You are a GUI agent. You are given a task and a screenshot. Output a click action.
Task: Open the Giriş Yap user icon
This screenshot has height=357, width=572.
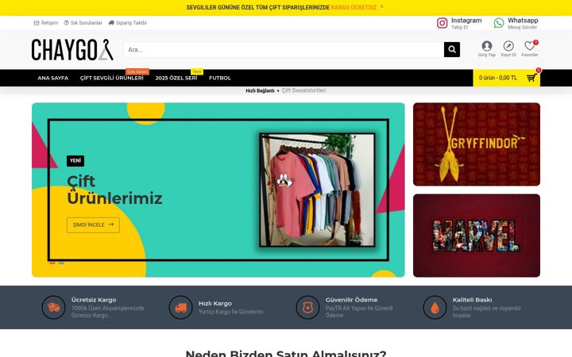pos(487,46)
